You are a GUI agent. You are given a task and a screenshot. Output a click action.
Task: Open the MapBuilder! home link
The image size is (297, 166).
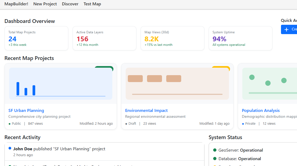[x=16, y=4]
